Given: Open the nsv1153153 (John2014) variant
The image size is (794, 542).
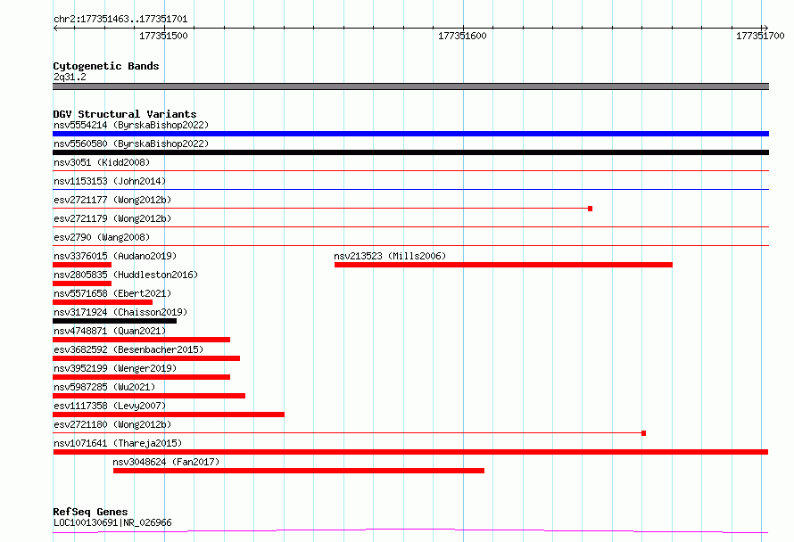Looking at the screenshot, I should [x=110, y=181].
